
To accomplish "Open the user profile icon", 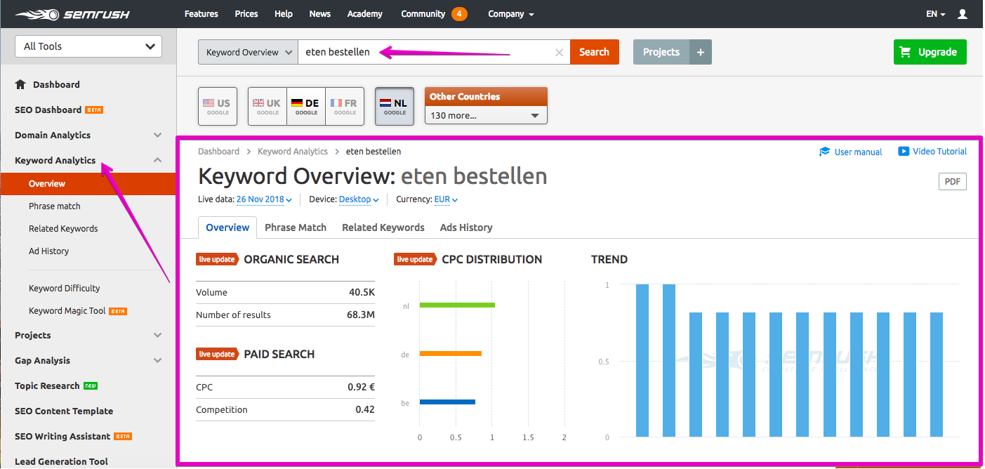I will pos(962,14).
